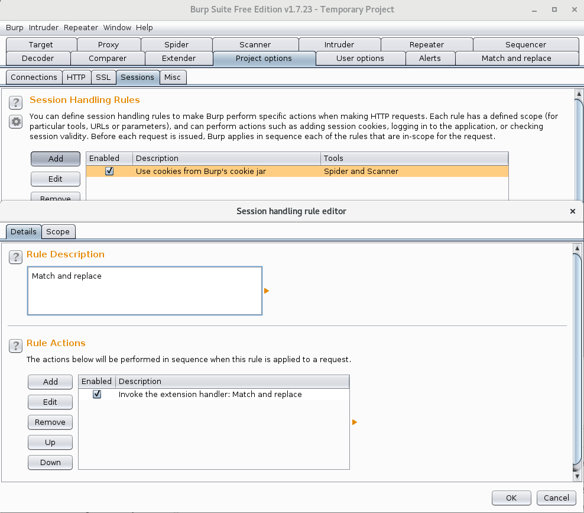This screenshot has height=513, width=584.
Task: Switch to the Target tab
Action: click(41, 45)
